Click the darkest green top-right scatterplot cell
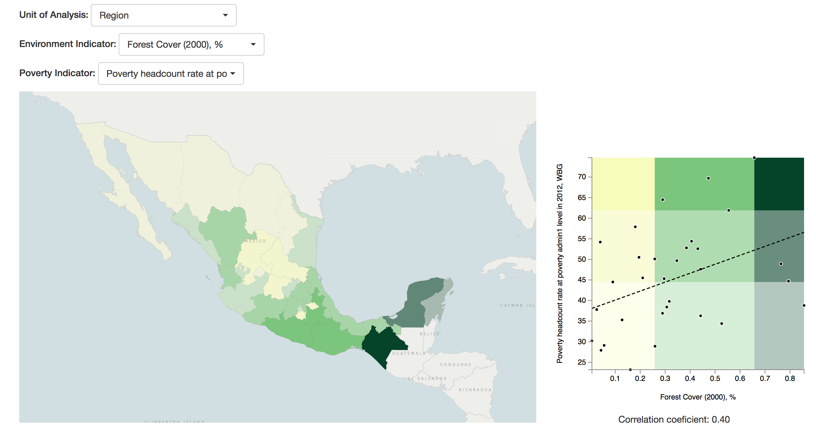Image resolution: width=816 pixels, height=426 pixels. point(779,184)
